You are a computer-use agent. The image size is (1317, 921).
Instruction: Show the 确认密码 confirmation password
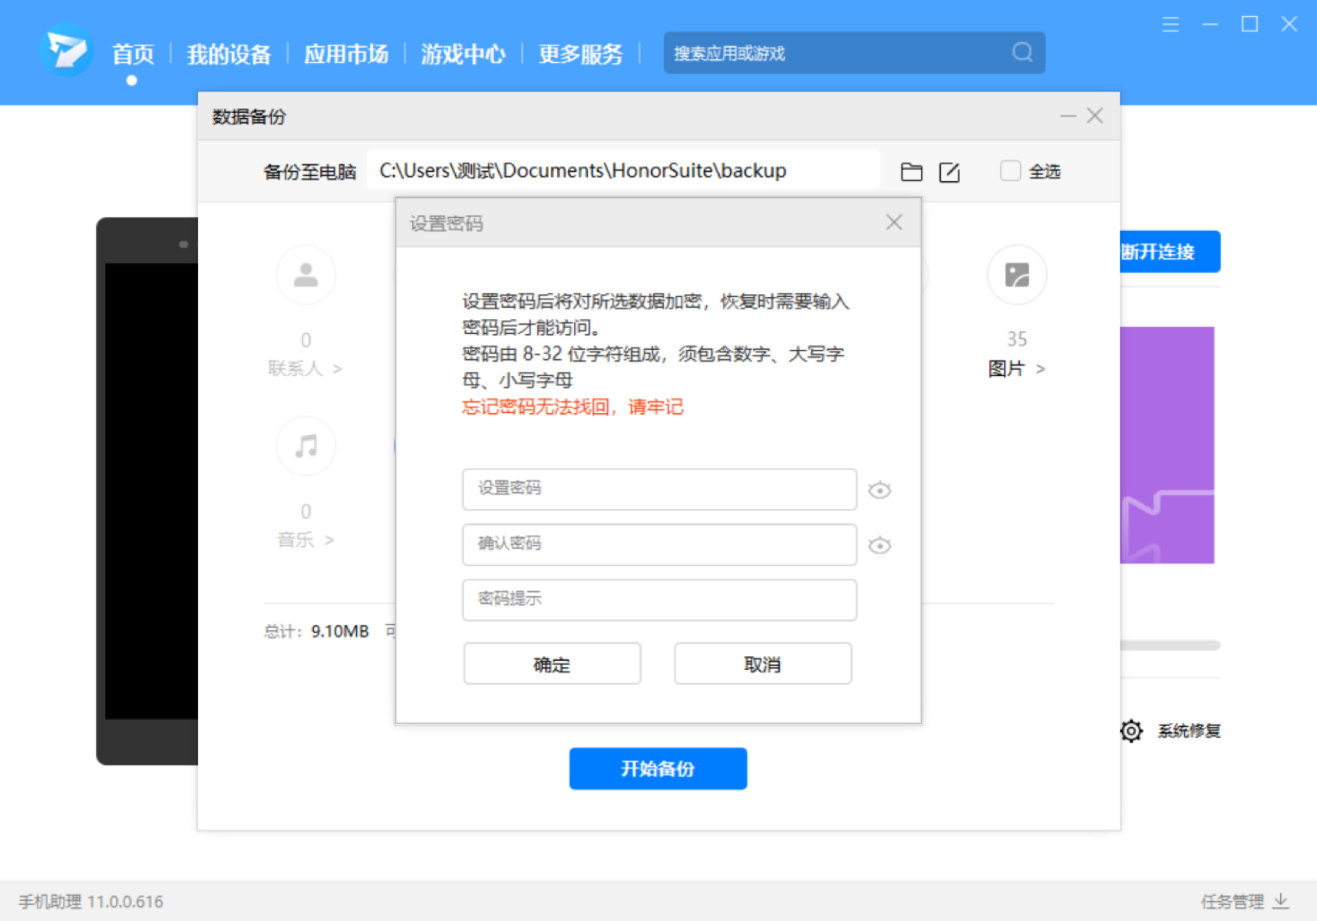tap(880, 545)
